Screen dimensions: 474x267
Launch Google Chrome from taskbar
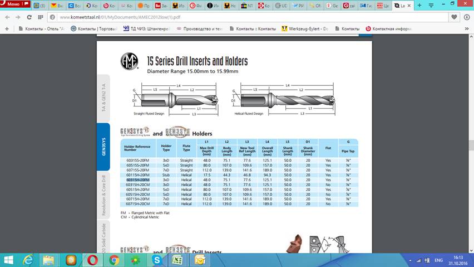[x=114, y=260]
